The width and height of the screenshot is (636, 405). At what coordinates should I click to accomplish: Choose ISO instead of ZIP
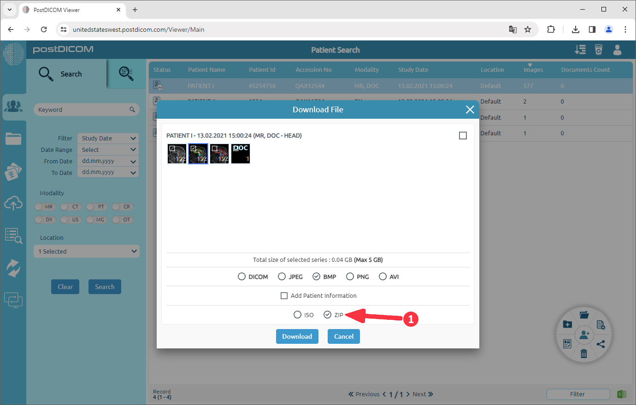[297, 314]
